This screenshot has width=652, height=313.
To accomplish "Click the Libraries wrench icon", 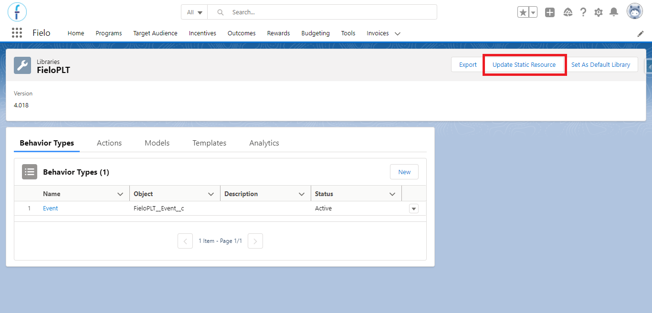I will coord(22,65).
